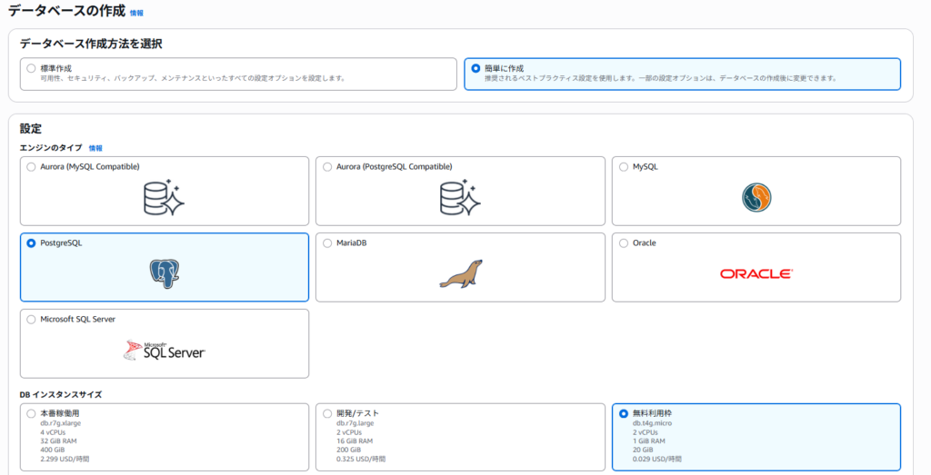Select the 簡単に作成 radio button
Image resolution: width=931 pixels, height=475 pixels.
coord(475,68)
